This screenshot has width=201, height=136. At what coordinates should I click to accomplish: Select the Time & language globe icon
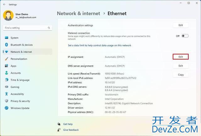(x=7, y=80)
